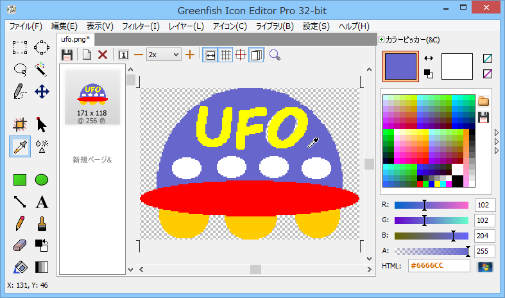Click the Save floppy disk icon in toolbar
505x298 pixels.
pyautogui.click(x=67, y=55)
